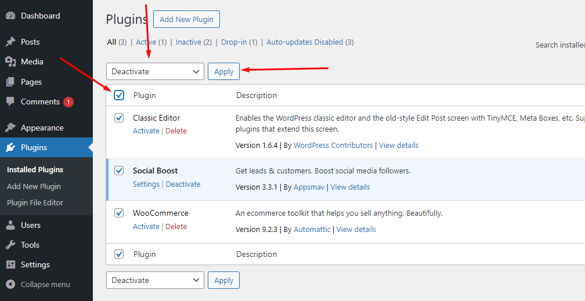
Task: View details for WooCommerce
Action: pyautogui.click(x=356, y=230)
